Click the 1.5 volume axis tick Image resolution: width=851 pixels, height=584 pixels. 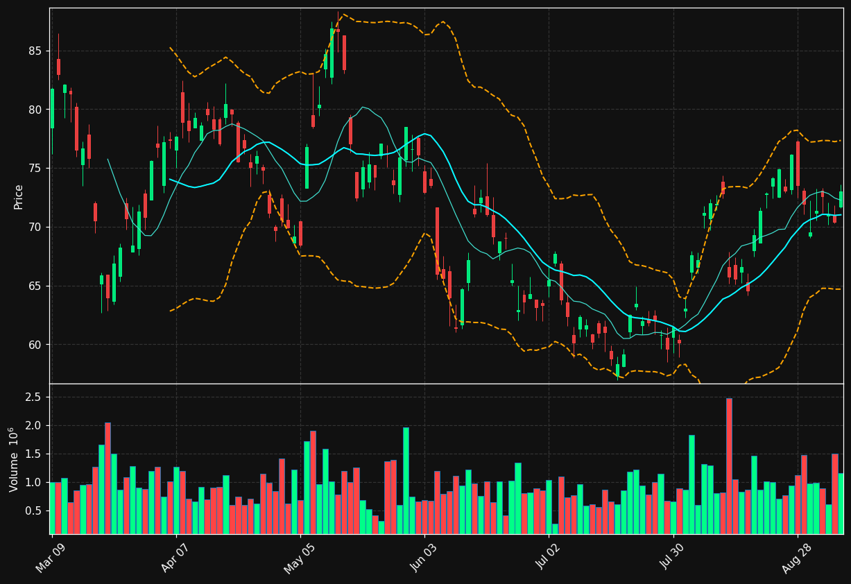(x=34, y=454)
